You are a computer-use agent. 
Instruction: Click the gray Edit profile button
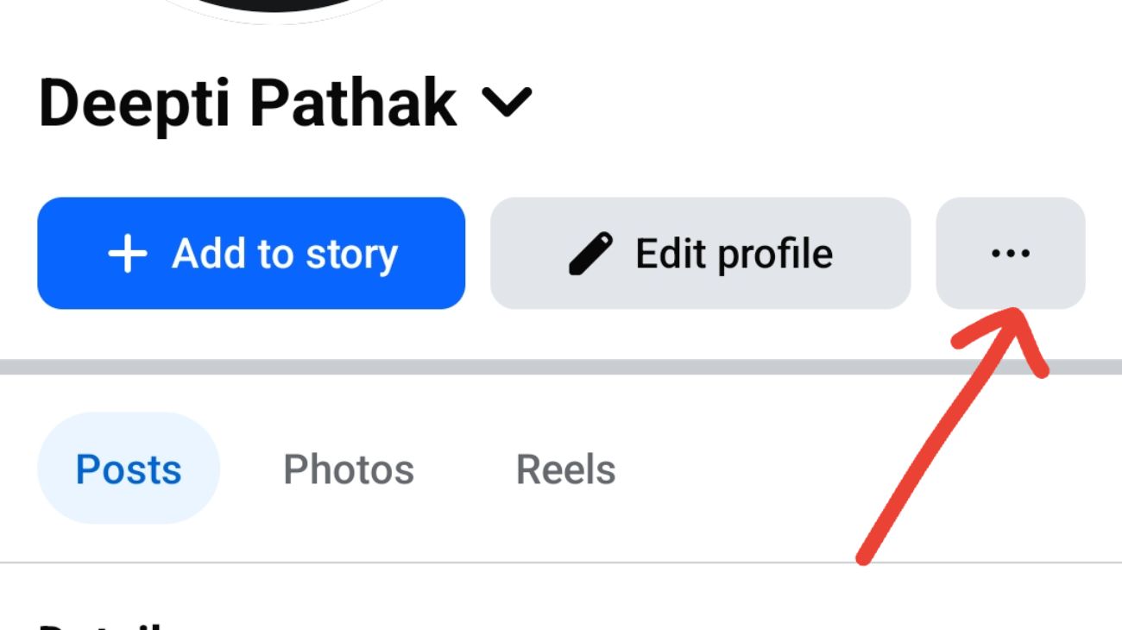[x=701, y=252]
